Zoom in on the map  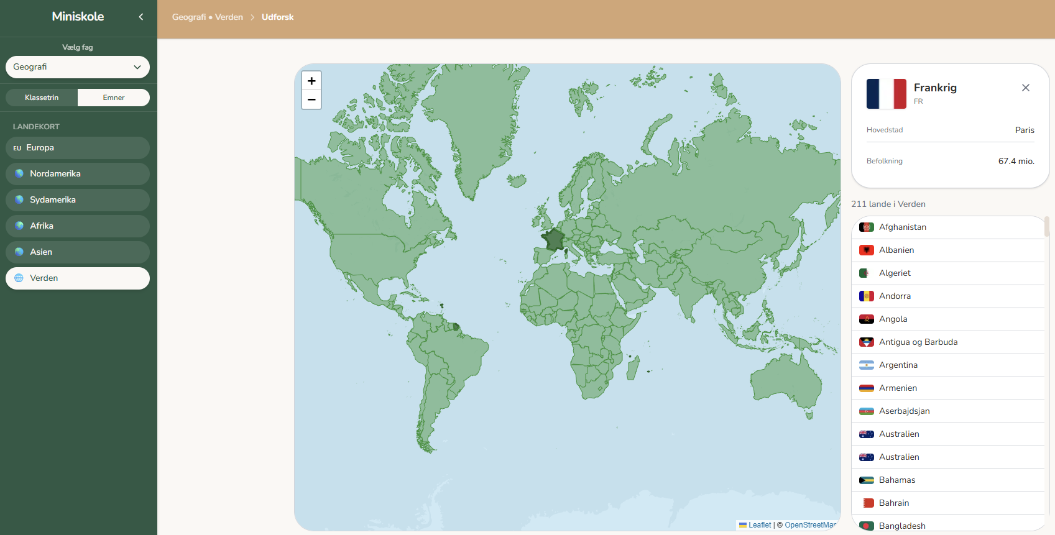point(311,81)
